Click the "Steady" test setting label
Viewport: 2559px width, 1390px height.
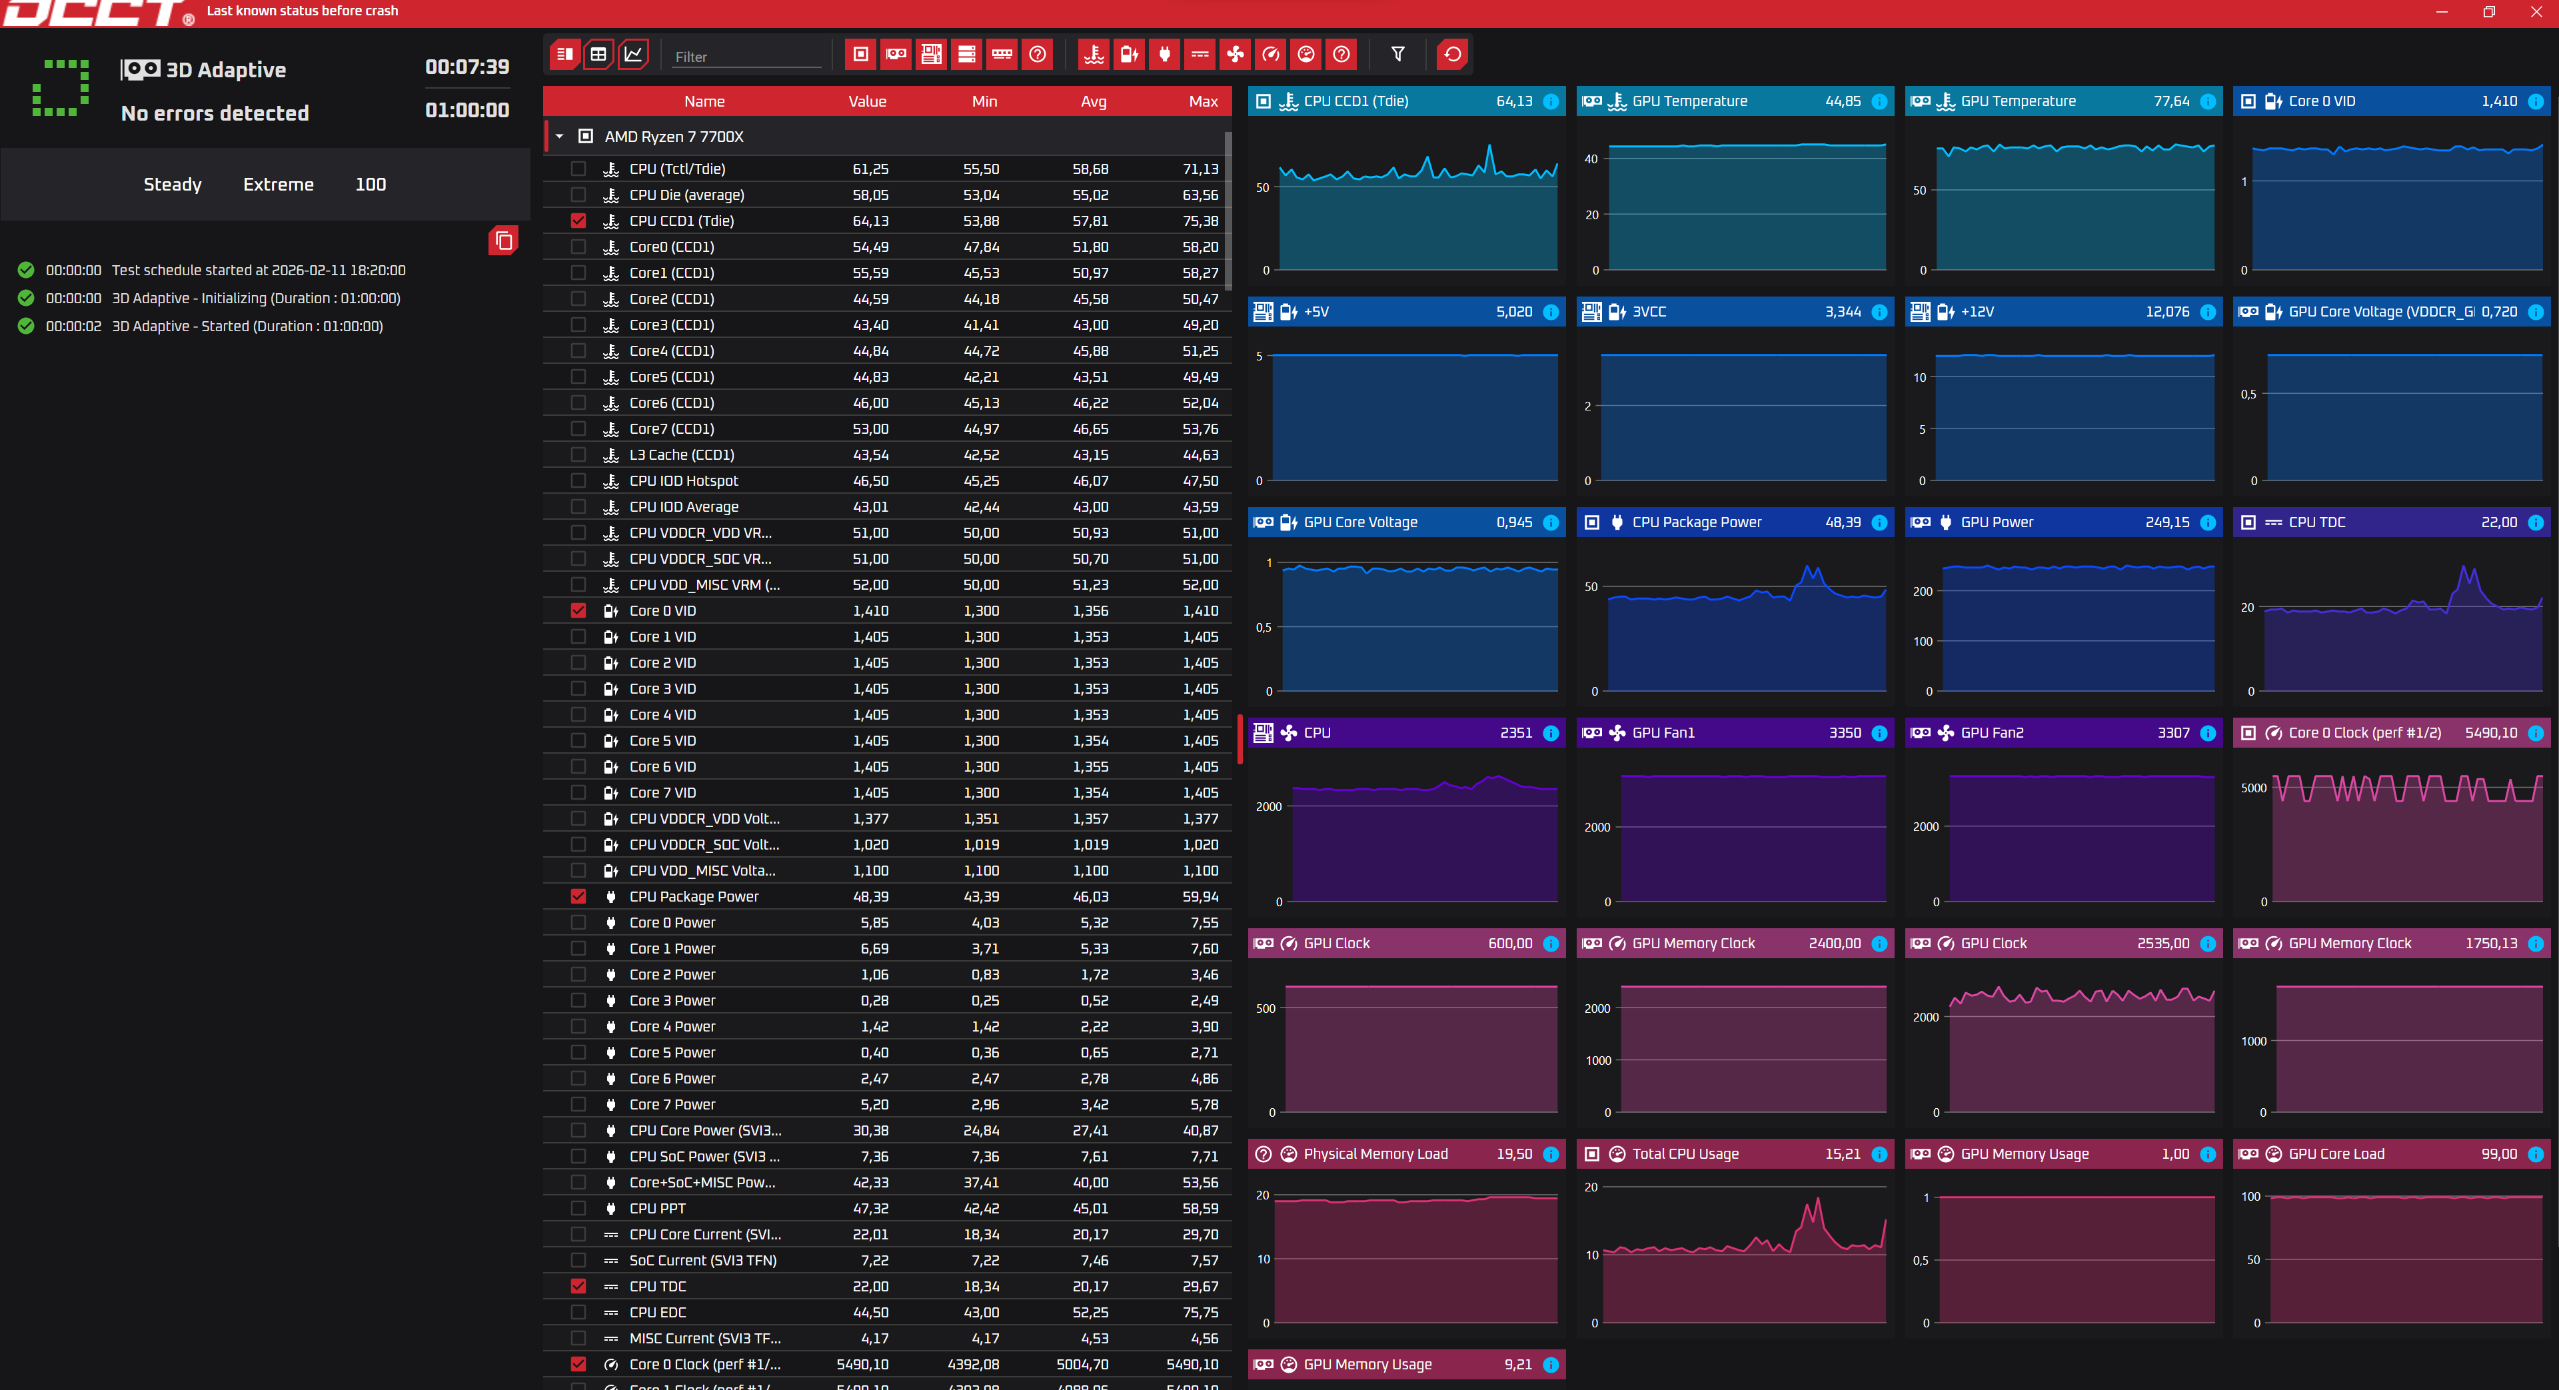click(x=173, y=185)
